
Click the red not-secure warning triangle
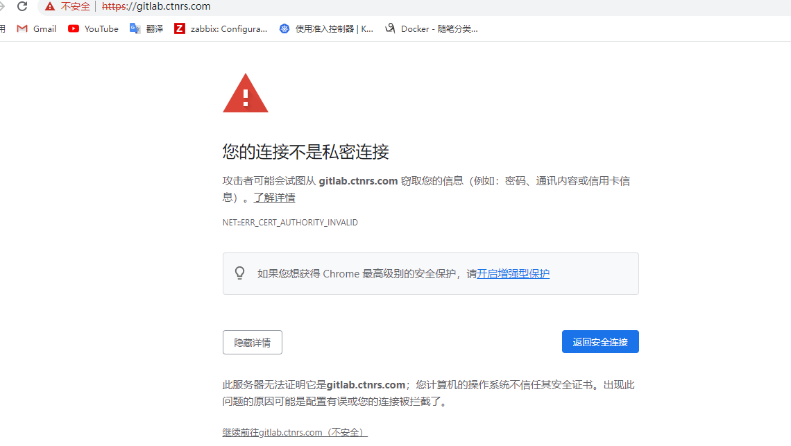49,6
